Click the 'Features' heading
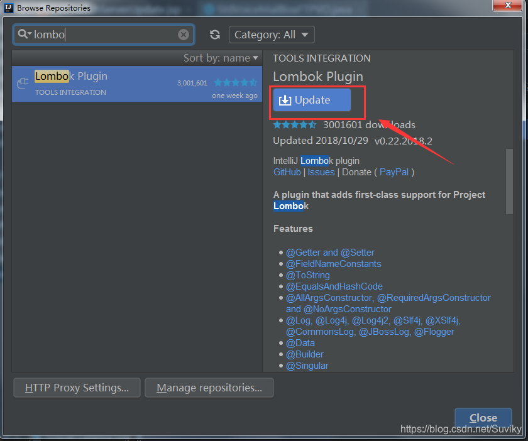 point(293,229)
